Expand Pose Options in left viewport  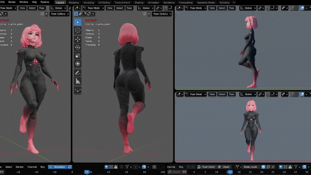pyautogui.click(x=59, y=14)
